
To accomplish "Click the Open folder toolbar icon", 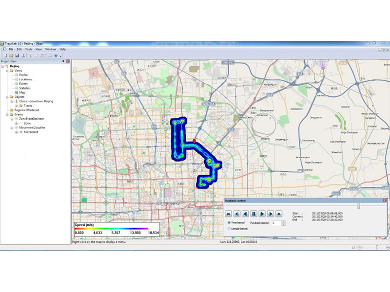I will point(11,55).
